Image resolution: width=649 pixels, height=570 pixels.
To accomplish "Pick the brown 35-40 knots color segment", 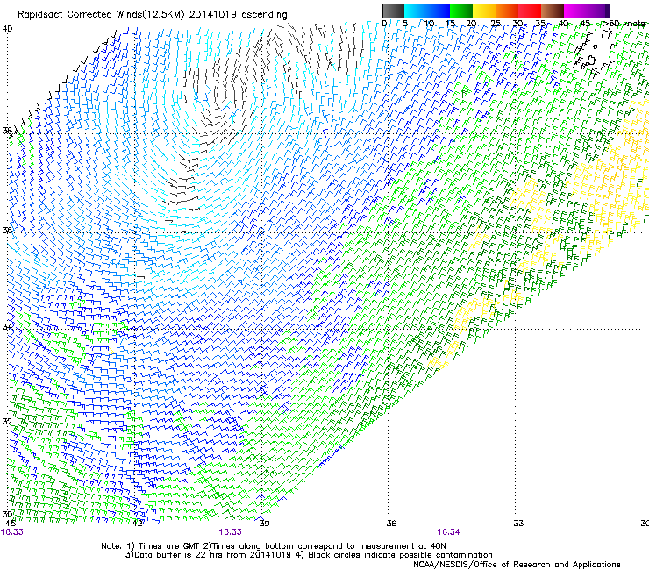I will [x=553, y=11].
